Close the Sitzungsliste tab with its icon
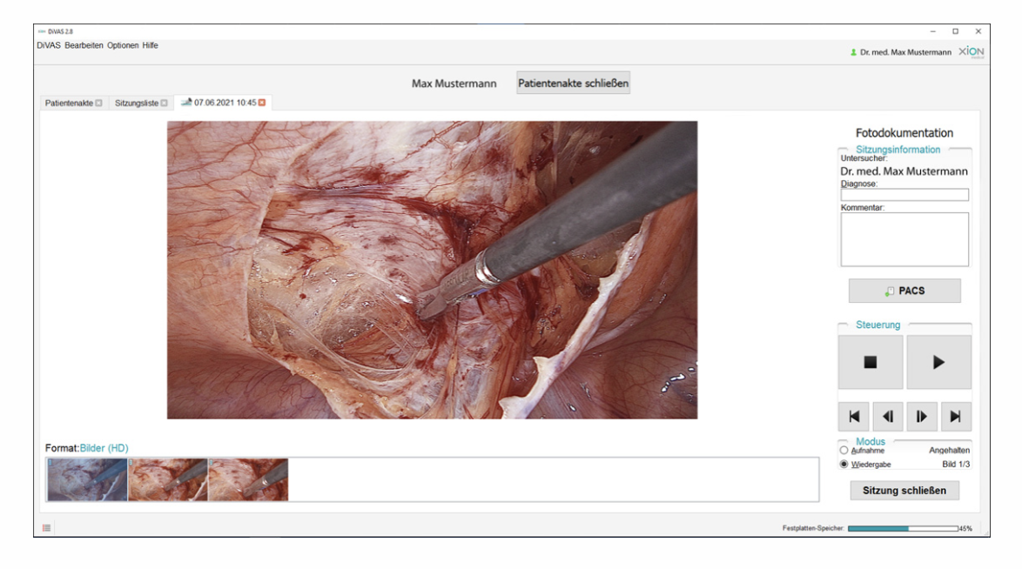 pyautogui.click(x=165, y=103)
